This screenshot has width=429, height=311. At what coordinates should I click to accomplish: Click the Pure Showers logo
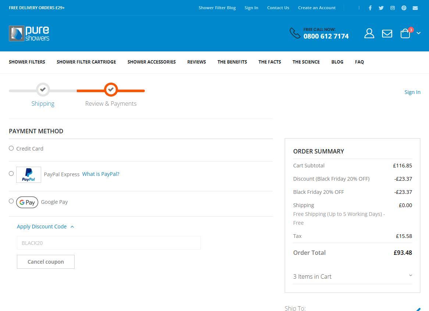(x=29, y=33)
